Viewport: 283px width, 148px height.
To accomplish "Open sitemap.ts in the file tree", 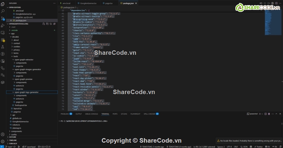I will pyautogui.click(x=17, y=128).
